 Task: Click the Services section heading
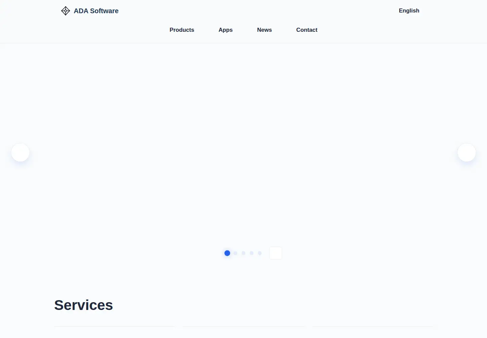[x=84, y=305]
